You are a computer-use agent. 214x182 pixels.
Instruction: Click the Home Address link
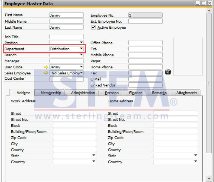click(x=120, y=101)
